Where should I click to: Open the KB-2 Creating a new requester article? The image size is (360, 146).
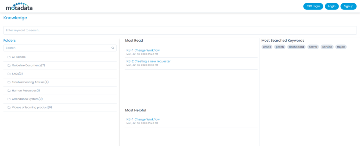point(148,61)
